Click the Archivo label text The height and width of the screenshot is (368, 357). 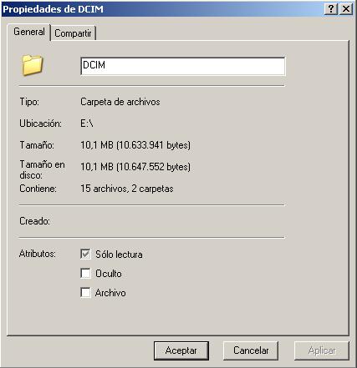pyautogui.click(x=110, y=293)
